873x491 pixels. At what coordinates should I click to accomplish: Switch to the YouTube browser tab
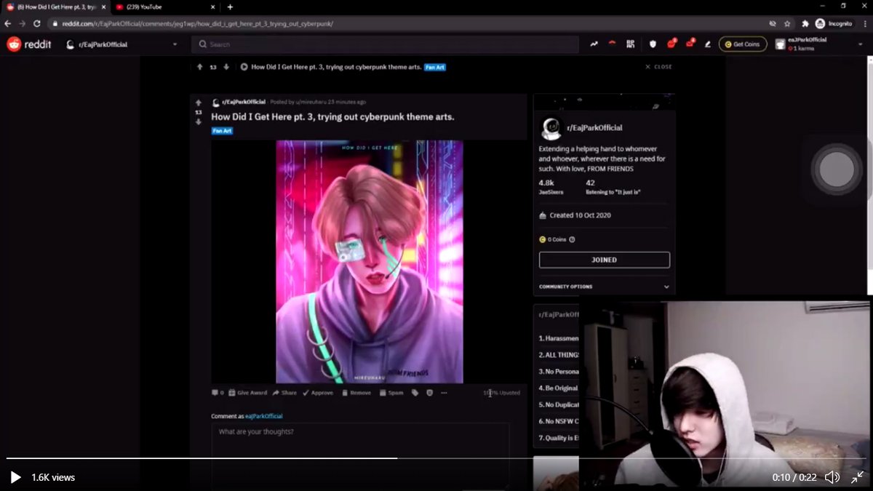click(x=164, y=7)
